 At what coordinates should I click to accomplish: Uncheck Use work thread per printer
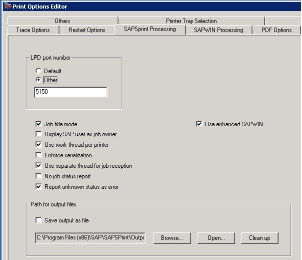(x=39, y=145)
